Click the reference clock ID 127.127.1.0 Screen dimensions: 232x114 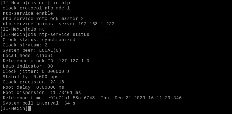[x=74, y=61]
